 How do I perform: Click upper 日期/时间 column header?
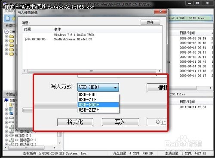coord(187,33)
